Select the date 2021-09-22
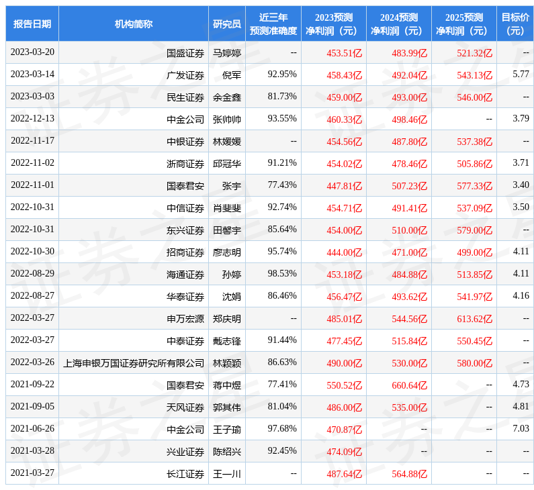 coord(32,384)
